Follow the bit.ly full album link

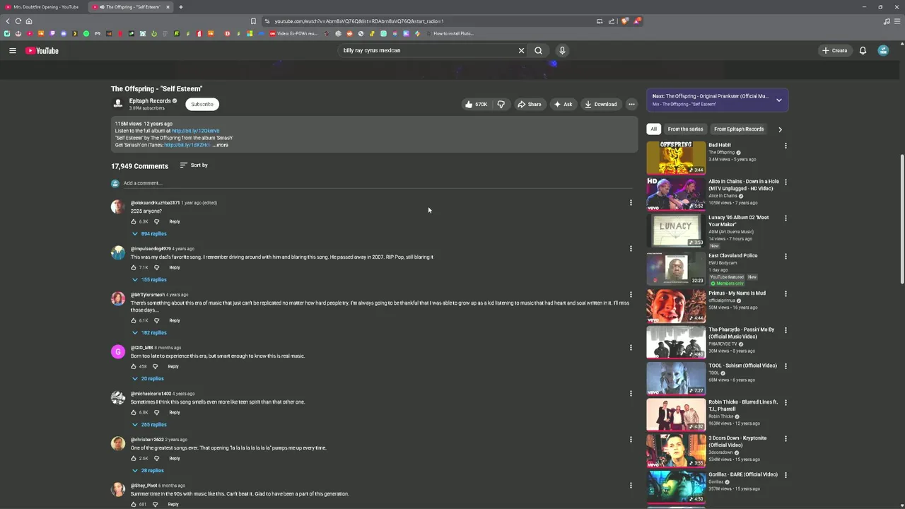(x=195, y=131)
